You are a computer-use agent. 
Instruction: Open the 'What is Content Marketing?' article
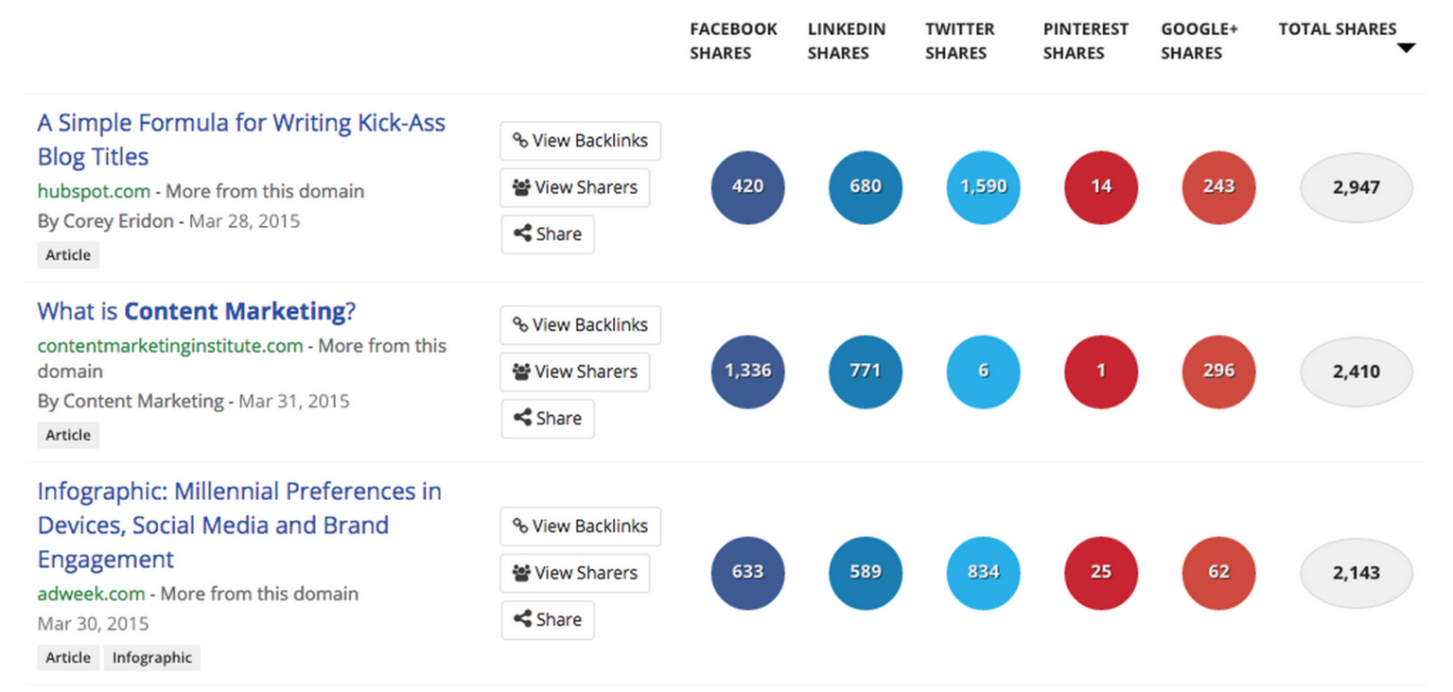196,311
